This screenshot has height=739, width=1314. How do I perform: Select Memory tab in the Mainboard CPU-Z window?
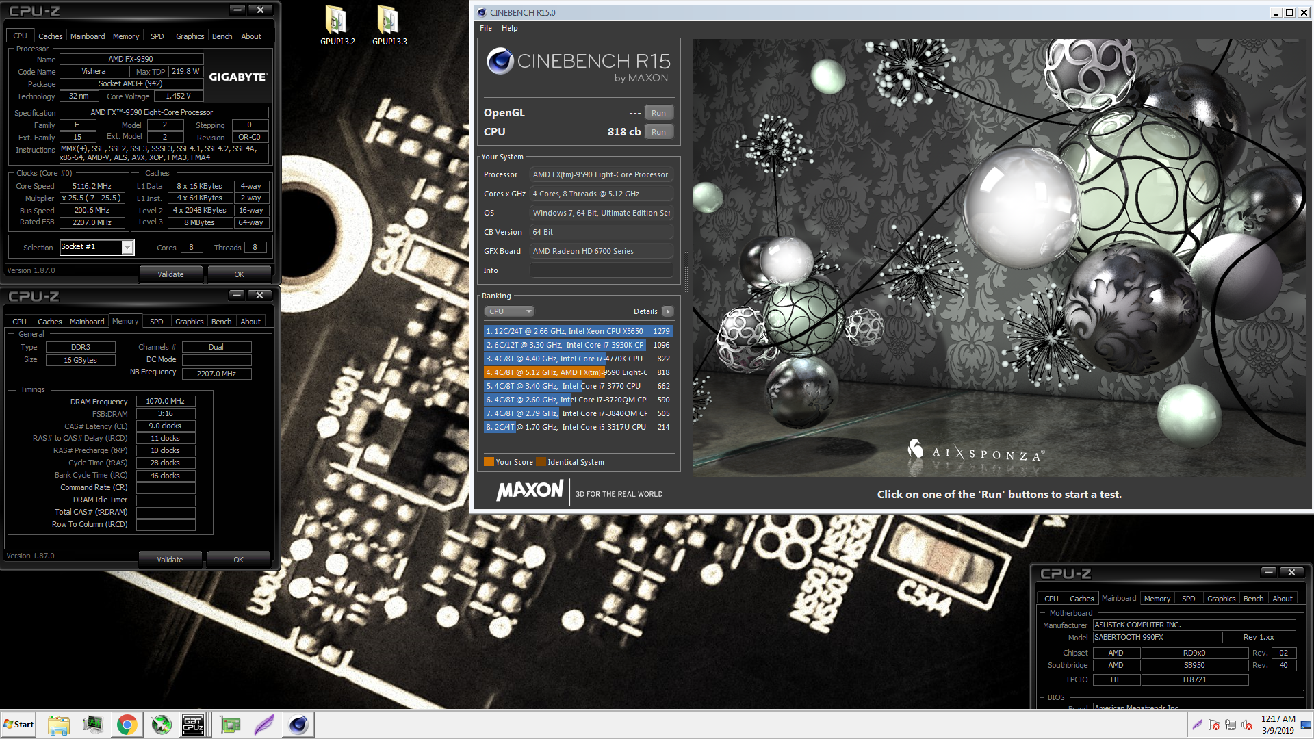click(1157, 599)
